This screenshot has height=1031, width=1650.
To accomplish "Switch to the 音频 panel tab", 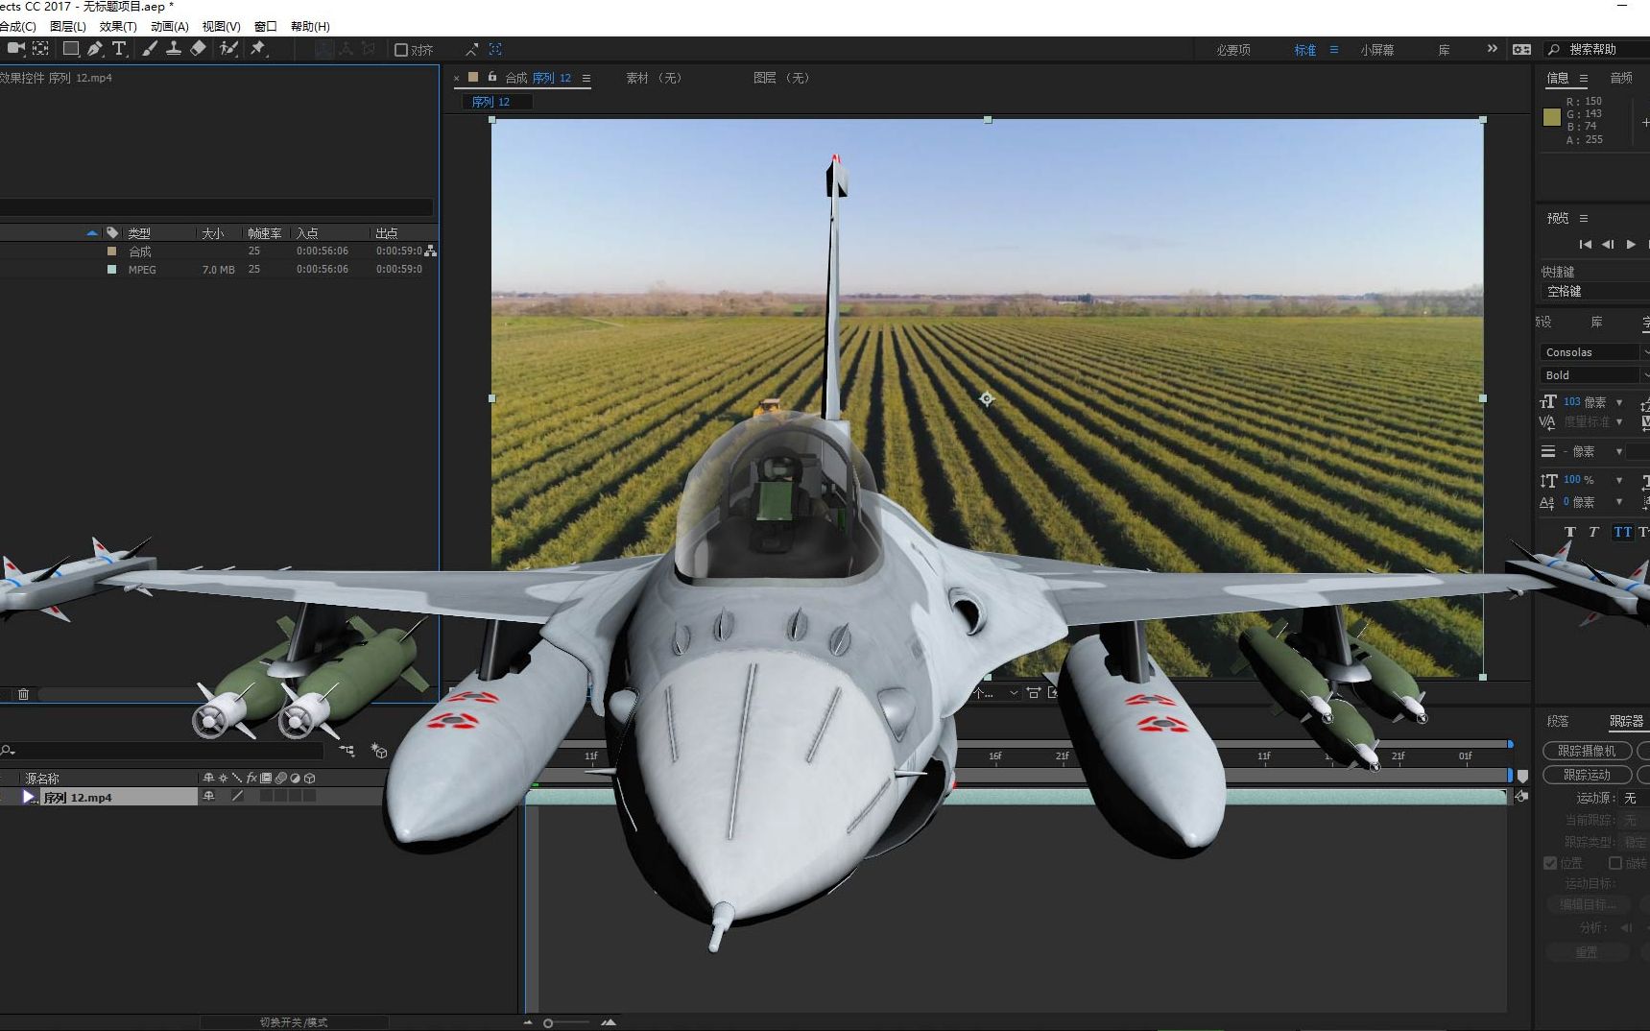I will point(1621,78).
